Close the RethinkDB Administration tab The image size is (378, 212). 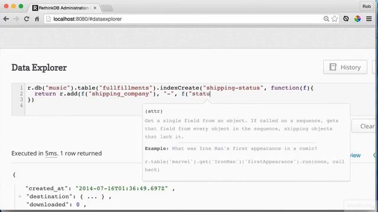95,8
